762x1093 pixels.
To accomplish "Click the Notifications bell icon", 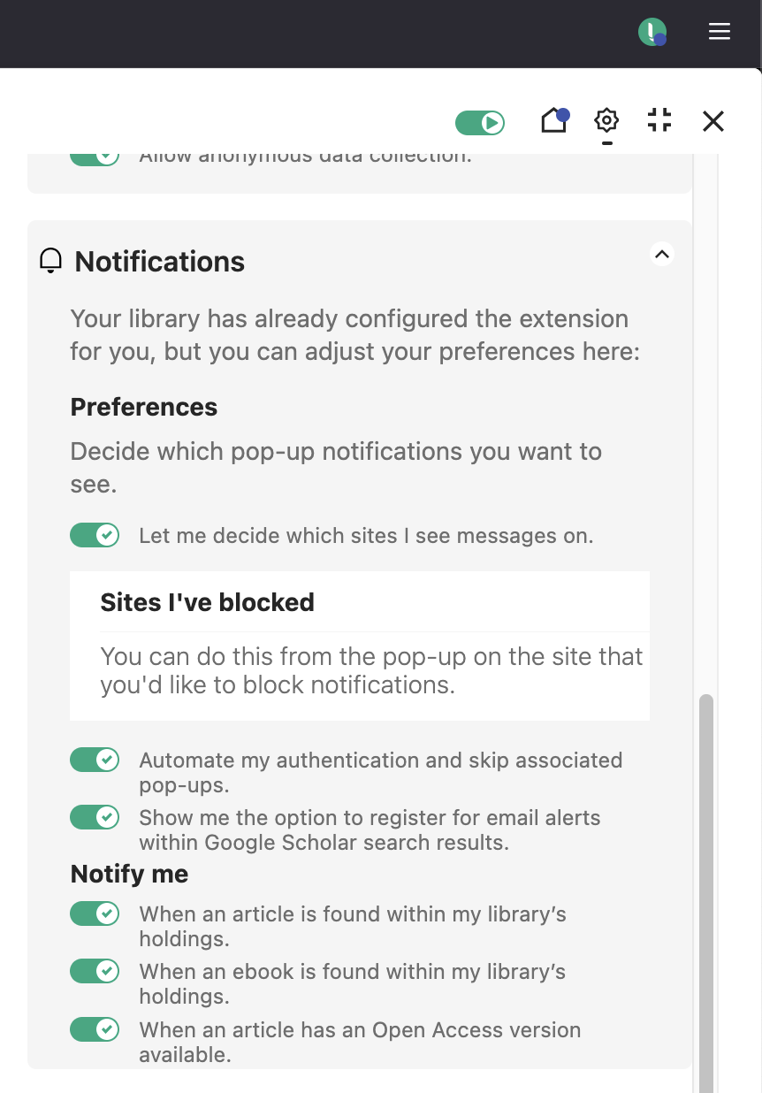I will [51, 261].
